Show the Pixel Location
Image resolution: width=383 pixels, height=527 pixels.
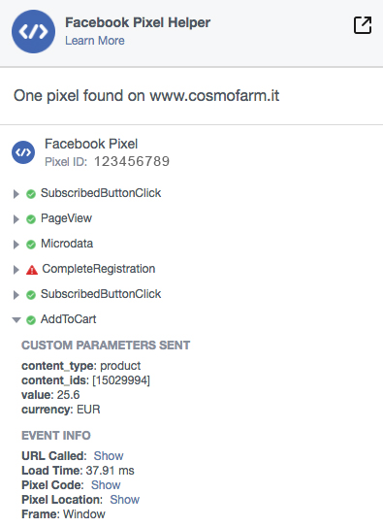point(124,500)
